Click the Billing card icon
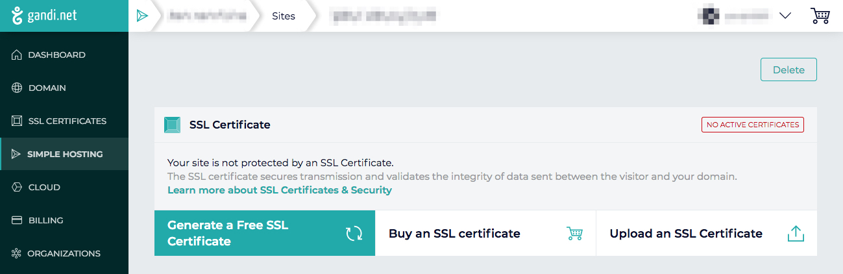The height and width of the screenshot is (274, 843). click(17, 221)
